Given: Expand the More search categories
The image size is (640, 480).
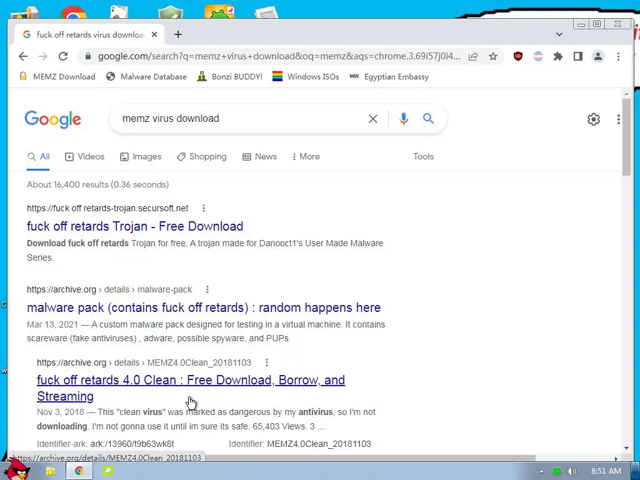Looking at the screenshot, I should pos(306,157).
